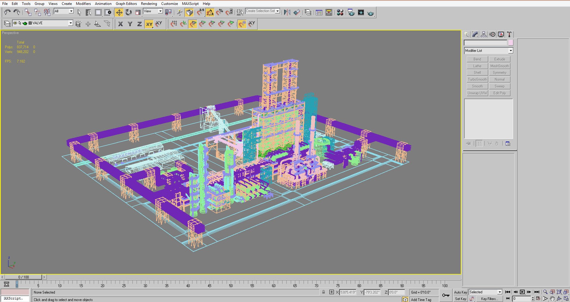Apply the TurboSmooth modifier button
Image resolution: width=570 pixels, height=302 pixels.
click(477, 80)
